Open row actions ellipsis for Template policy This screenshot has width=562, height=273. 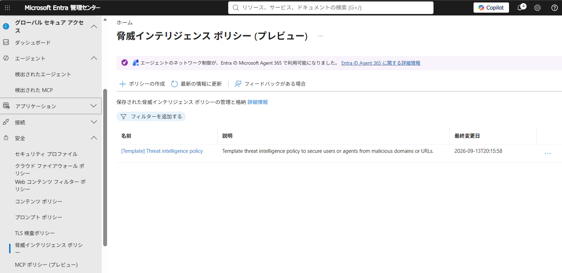548,154
